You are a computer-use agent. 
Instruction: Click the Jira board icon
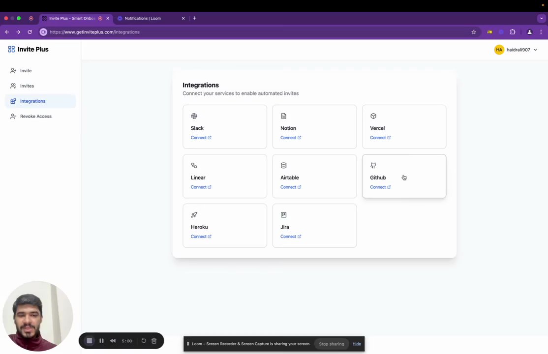(x=283, y=215)
